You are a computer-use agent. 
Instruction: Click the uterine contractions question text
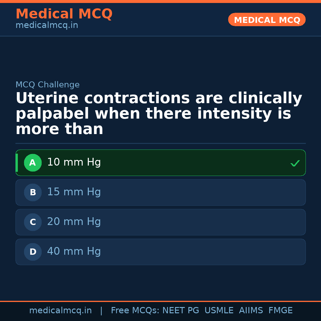pos(159,114)
